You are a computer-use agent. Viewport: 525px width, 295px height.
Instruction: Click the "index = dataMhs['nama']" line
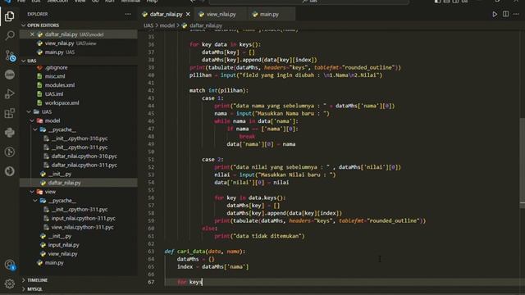tap(213, 267)
